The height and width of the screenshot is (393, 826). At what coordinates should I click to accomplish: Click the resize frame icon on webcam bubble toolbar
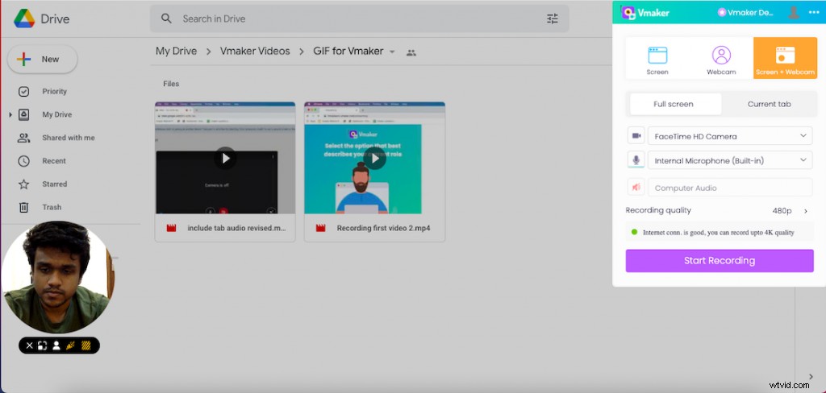43,345
